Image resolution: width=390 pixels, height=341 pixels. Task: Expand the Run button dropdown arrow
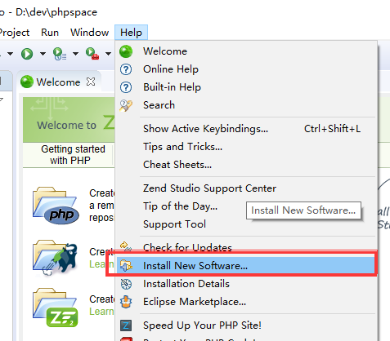(x=43, y=54)
